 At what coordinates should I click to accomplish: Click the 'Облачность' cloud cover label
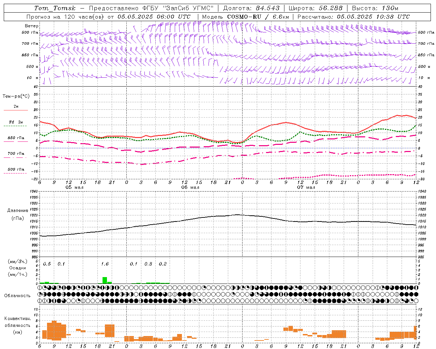pos(17,296)
